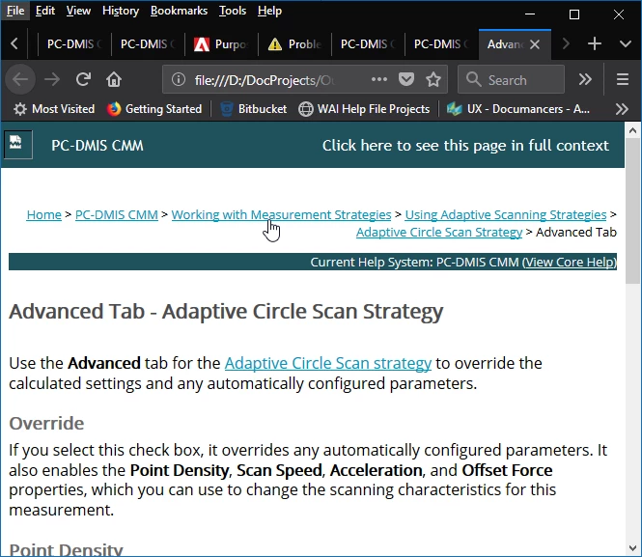The width and height of the screenshot is (642, 557).
Task: Open a new tab with plus
Action: [594, 43]
